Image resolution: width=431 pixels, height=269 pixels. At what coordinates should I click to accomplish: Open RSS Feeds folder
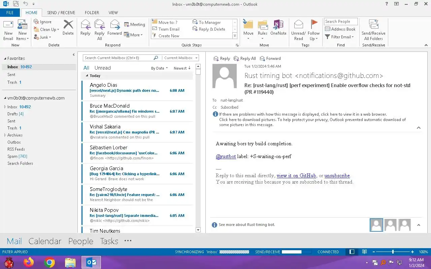pos(16,149)
